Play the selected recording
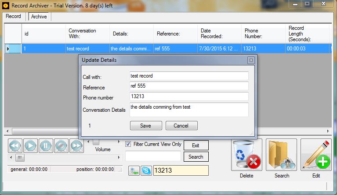The height and width of the screenshot is (195, 337). pyautogui.click(x=30, y=145)
